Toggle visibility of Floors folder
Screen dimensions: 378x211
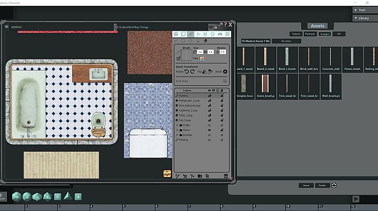coord(209,130)
